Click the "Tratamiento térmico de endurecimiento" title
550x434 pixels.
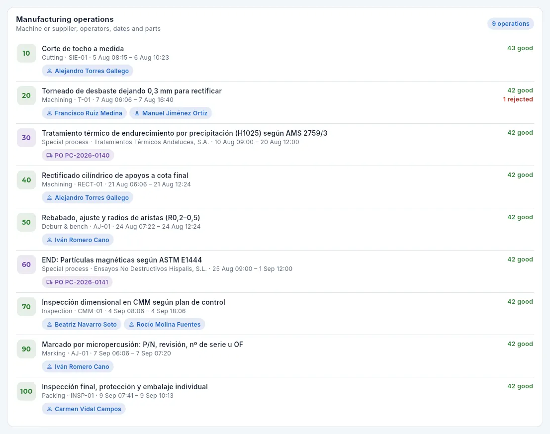pos(184,133)
